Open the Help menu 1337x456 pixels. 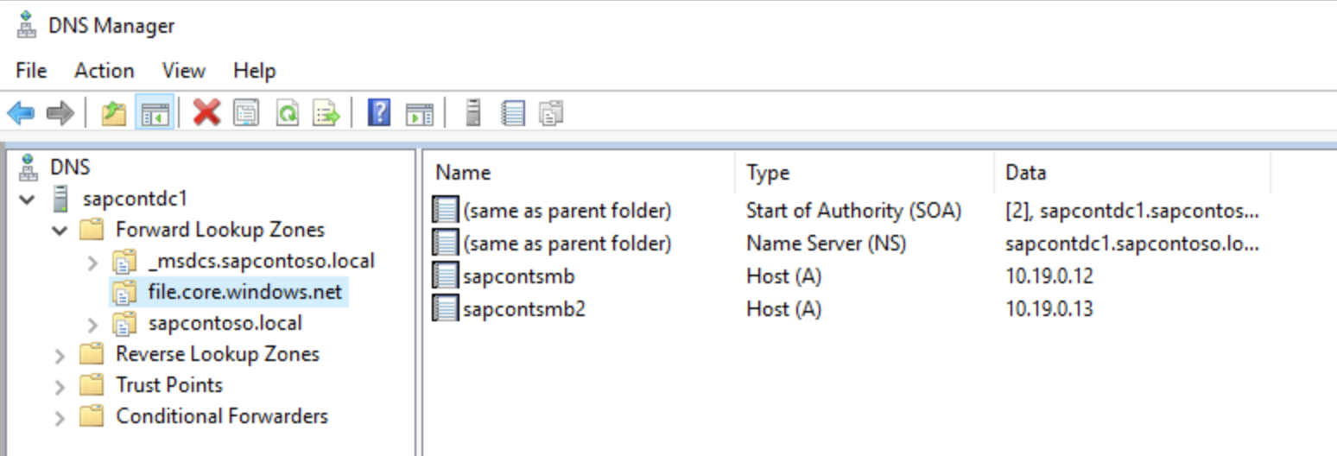tap(254, 70)
